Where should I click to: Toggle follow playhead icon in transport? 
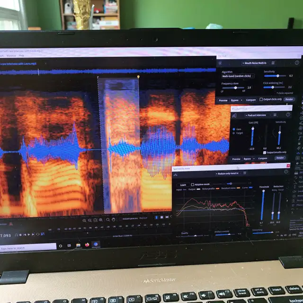pos(43,234)
